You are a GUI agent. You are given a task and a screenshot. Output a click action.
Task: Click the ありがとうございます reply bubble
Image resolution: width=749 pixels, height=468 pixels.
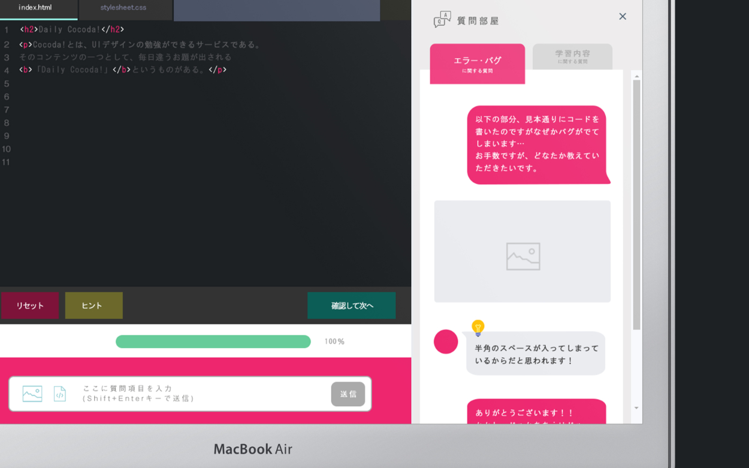pos(536,412)
